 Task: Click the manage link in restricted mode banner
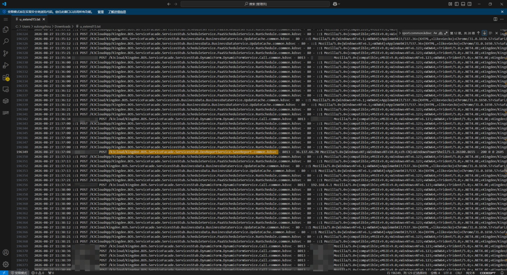(100, 12)
